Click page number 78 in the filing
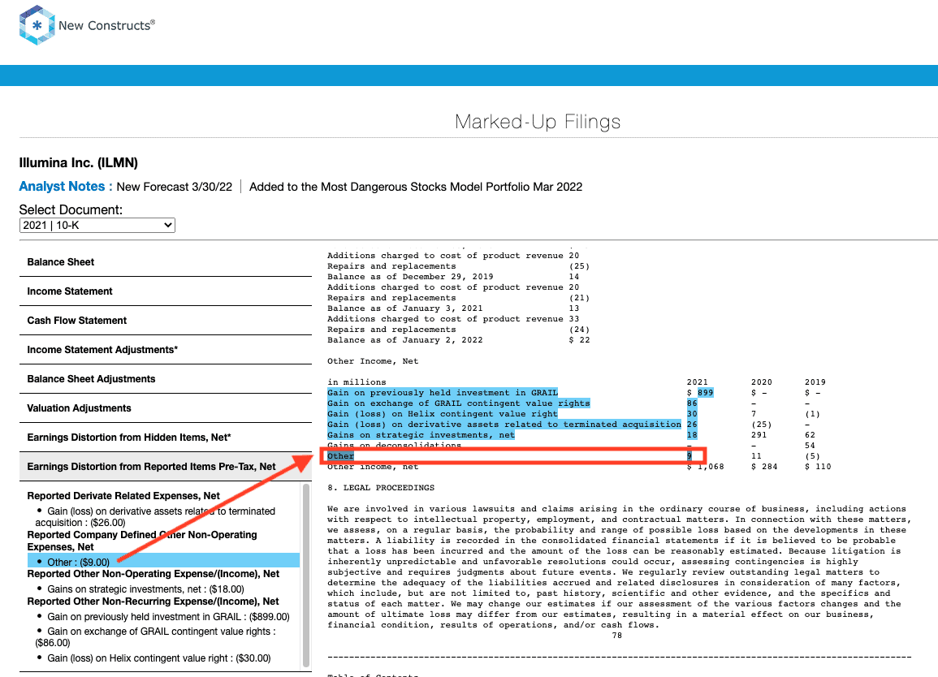 click(616, 636)
